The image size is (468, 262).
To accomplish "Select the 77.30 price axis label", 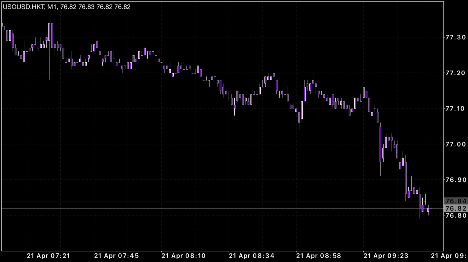I will tap(456, 37).
